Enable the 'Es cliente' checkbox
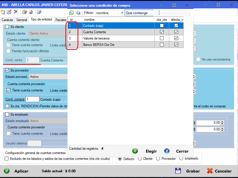This screenshot has height=178, width=238. pos(7,27)
